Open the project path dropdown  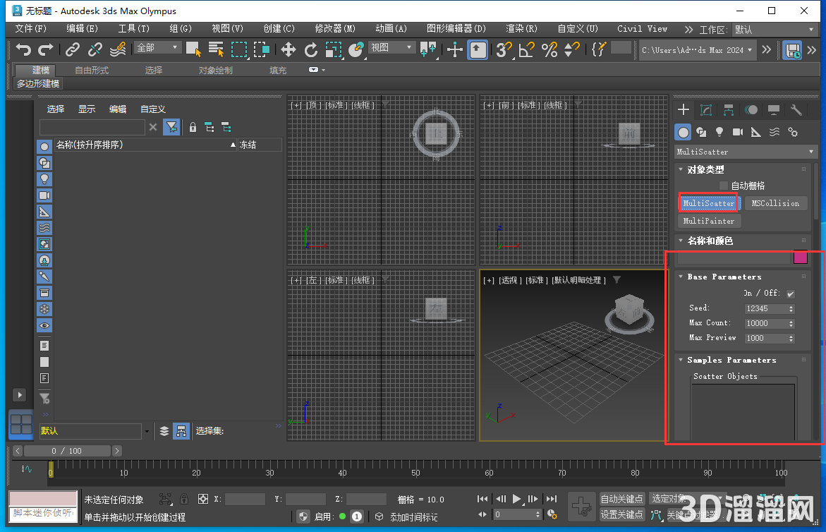click(x=697, y=50)
